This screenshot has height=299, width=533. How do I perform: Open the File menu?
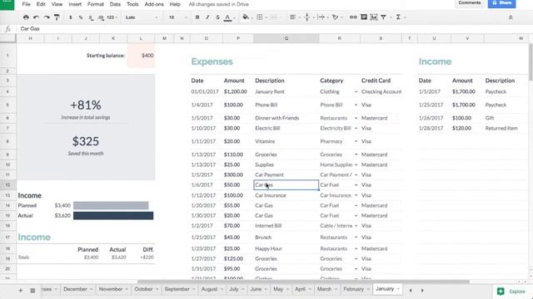pos(26,4)
